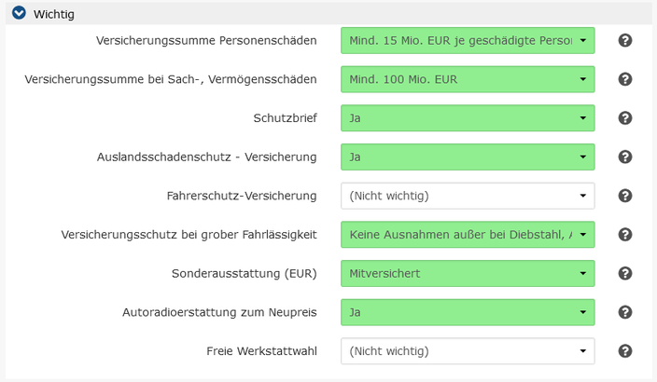Screen dimensions: 657x382
Task: Collapse the Wichtig section chevron
Action: coord(19,14)
